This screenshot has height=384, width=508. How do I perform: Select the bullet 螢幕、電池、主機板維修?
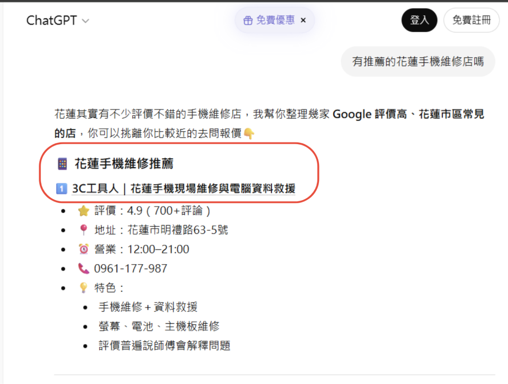[x=159, y=326]
